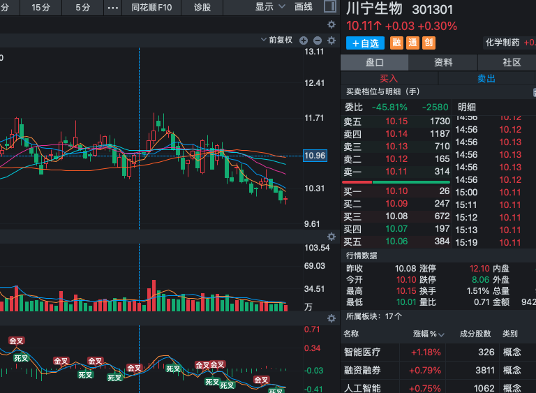The width and height of the screenshot is (536, 393).
Task: Open the 前复权 adjustment dropdown
Action: [277, 40]
